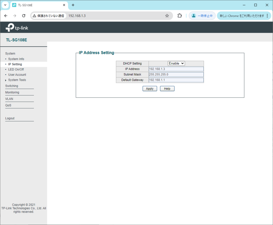The height and width of the screenshot is (225, 273).
Task: Click the Subnet Mask field
Action: click(x=176, y=74)
